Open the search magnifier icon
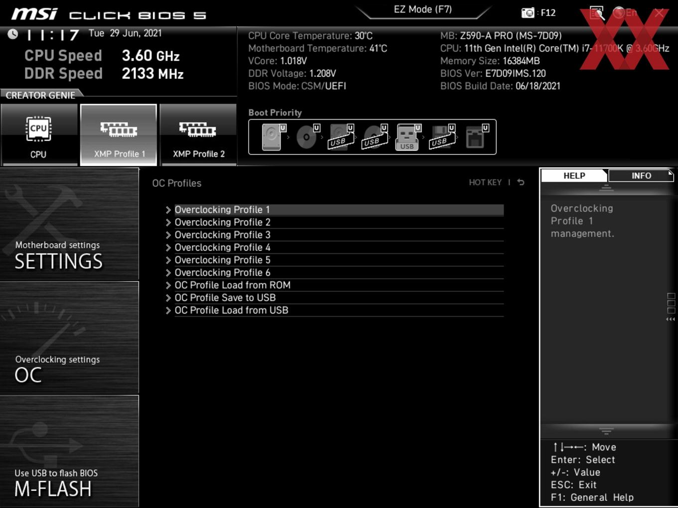Image resolution: width=678 pixels, height=508 pixels. [597, 13]
